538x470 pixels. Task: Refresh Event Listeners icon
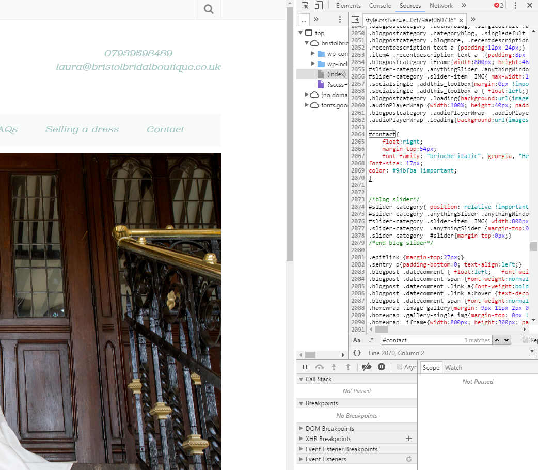(x=408, y=459)
